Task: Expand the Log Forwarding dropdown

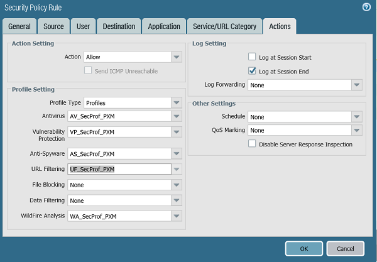Action: coord(357,85)
